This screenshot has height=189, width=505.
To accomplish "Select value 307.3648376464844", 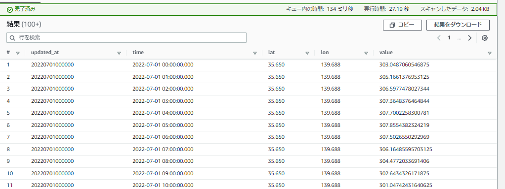I will [404, 101].
